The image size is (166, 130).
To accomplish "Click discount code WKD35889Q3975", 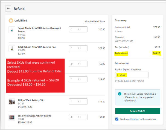I will [x=124, y=41].
